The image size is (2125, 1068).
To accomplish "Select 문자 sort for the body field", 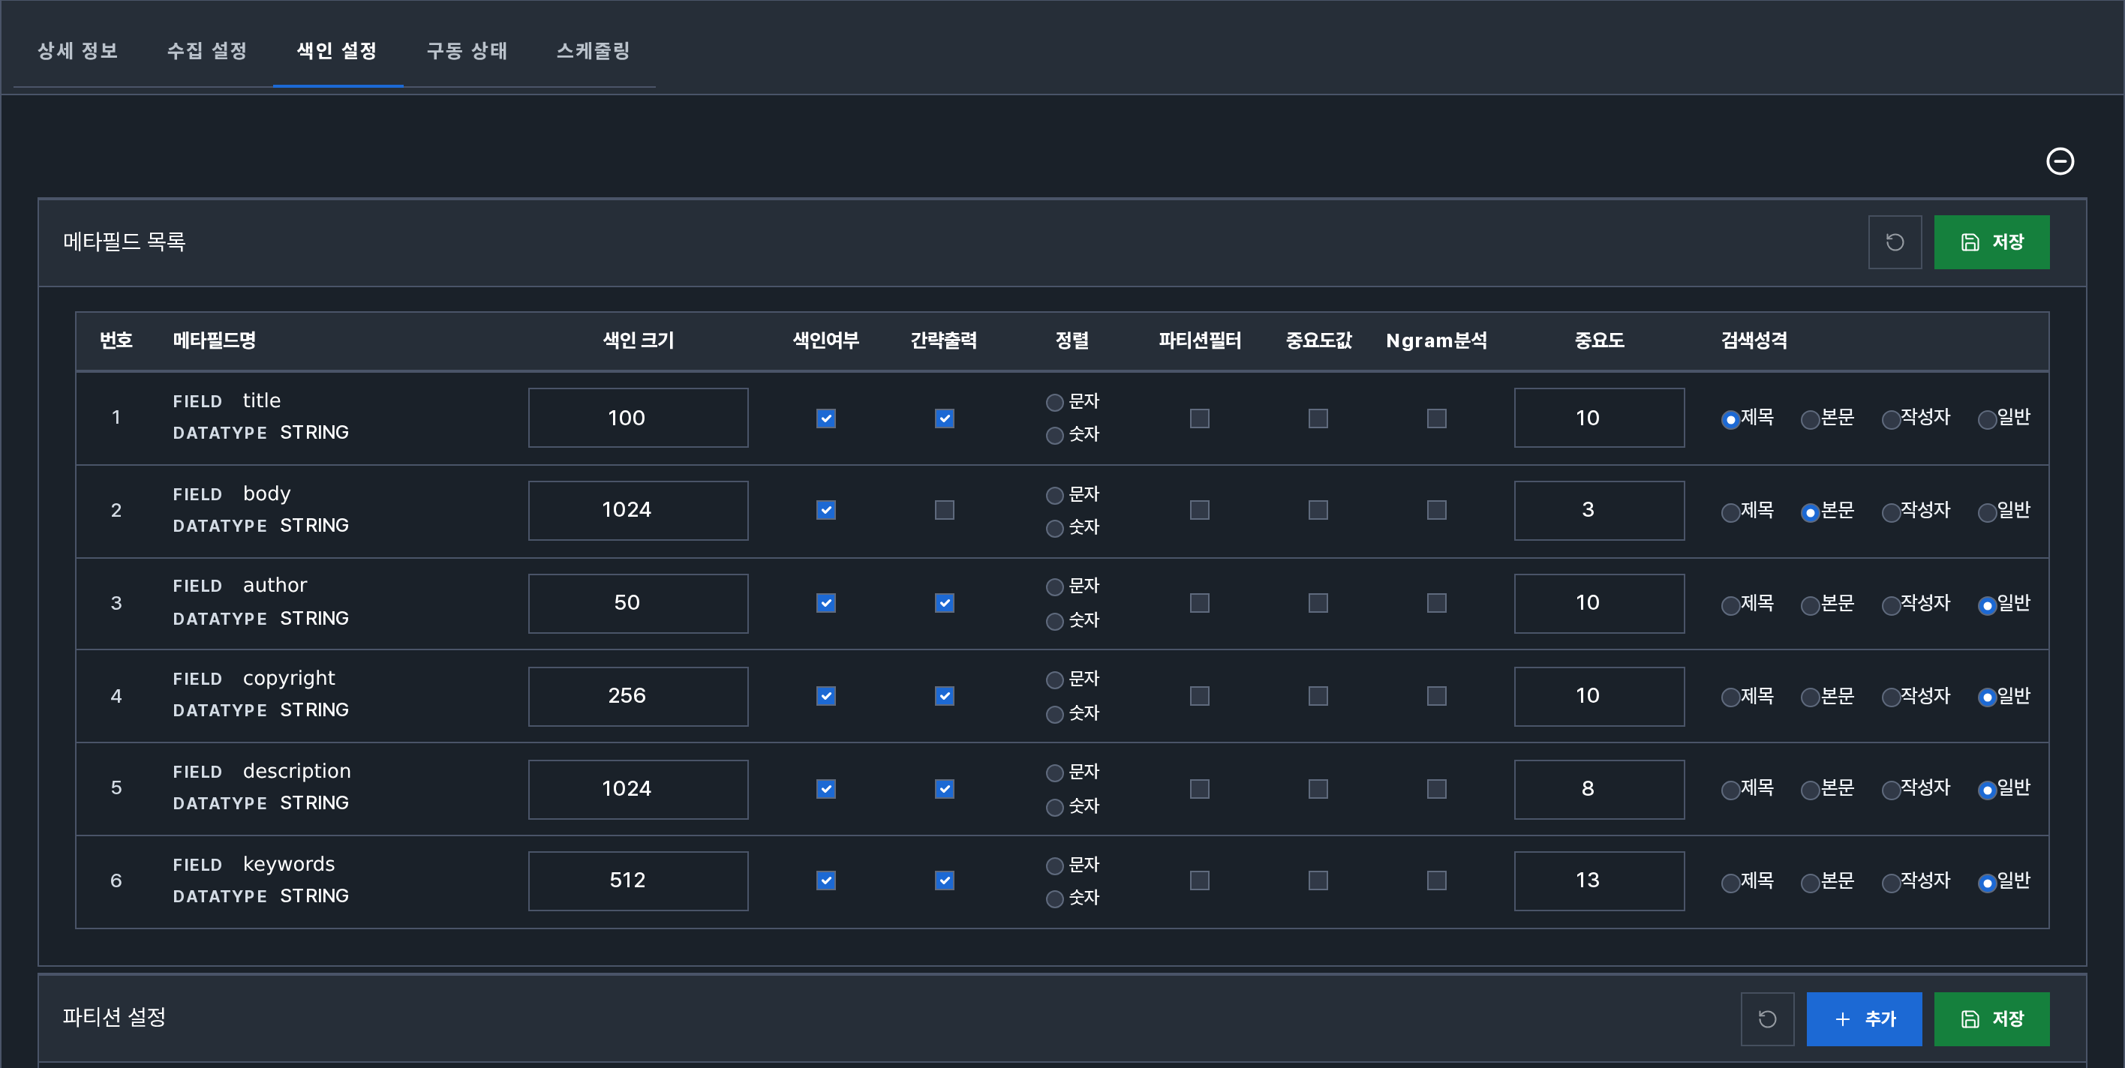I will 1054,496.
